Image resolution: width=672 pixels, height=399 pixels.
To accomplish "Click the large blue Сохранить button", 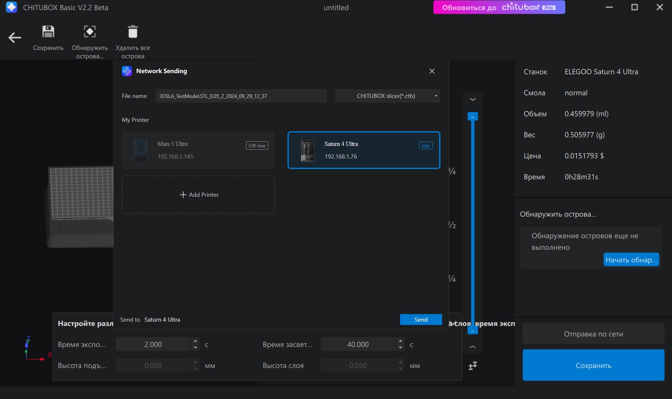I will [593, 365].
